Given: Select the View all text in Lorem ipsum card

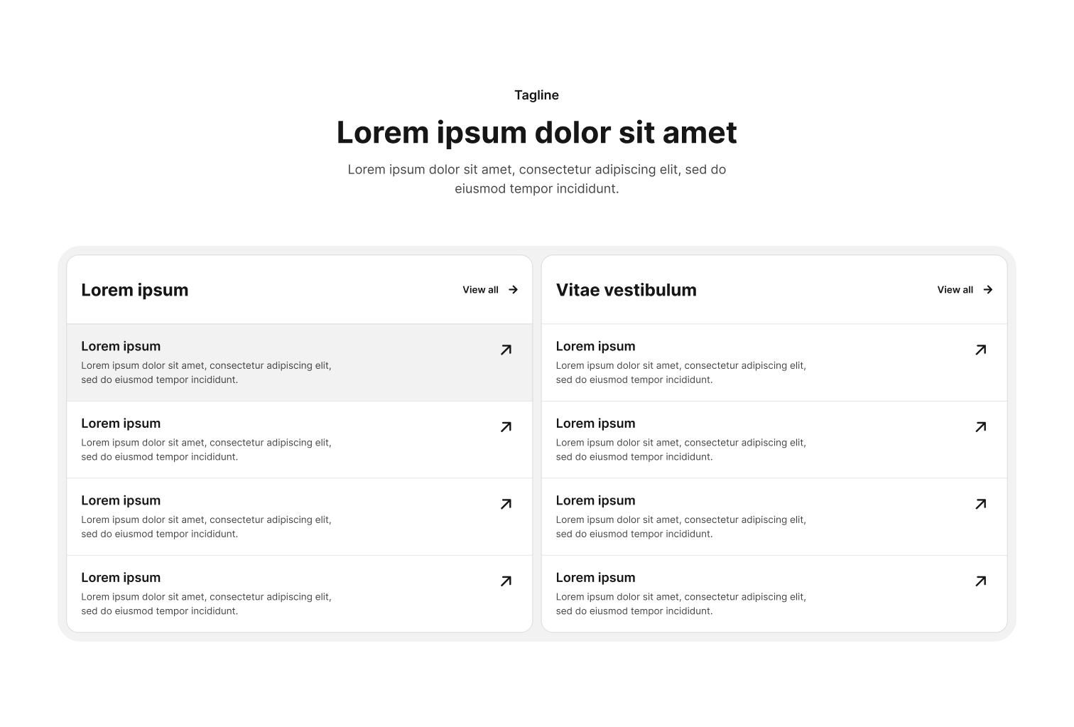Looking at the screenshot, I should pyautogui.click(x=480, y=290).
